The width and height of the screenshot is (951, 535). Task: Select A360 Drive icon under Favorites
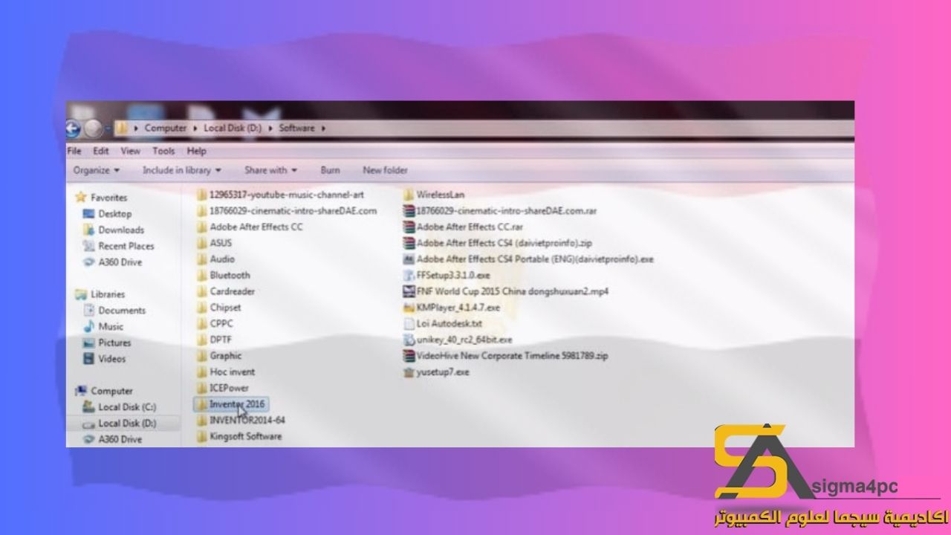click(x=88, y=262)
